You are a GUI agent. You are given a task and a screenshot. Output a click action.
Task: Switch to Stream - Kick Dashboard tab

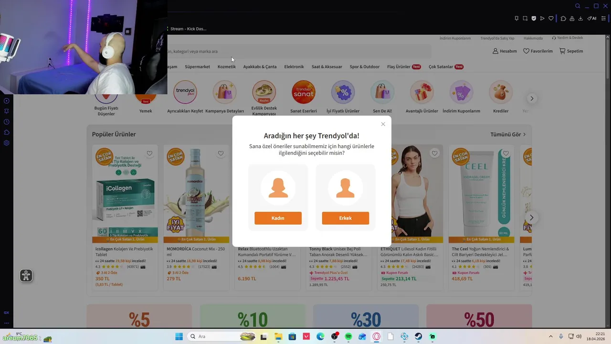point(187,29)
